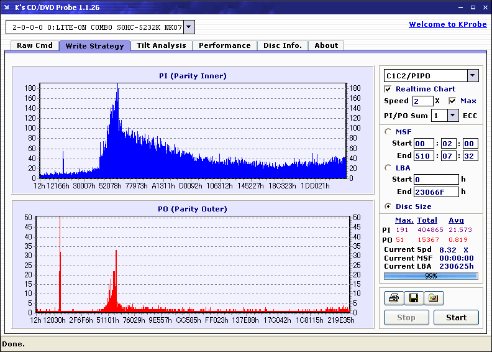Toggle the Realtime Chart checkbox
The width and height of the screenshot is (492, 352).
tap(388, 89)
